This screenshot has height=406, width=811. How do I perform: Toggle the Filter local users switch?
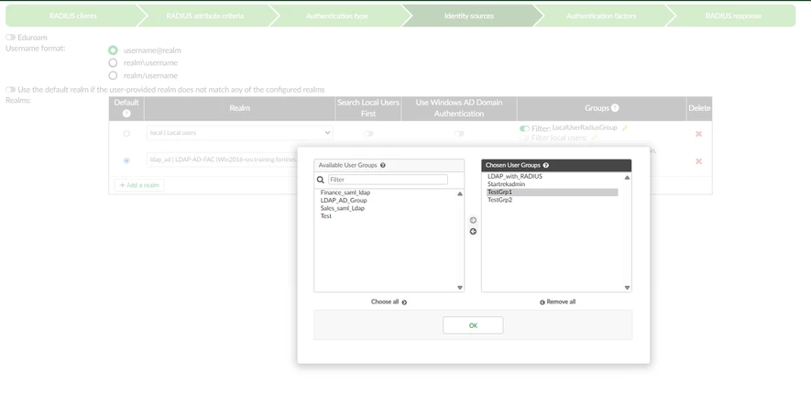click(524, 138)
